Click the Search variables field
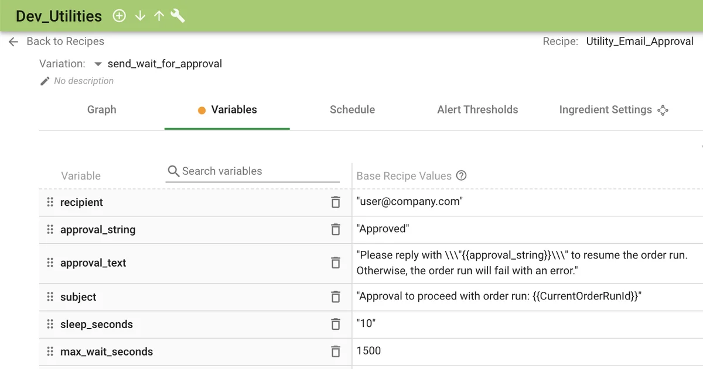The width and height of the screenshot is (703, 369). tap(258, 171)
